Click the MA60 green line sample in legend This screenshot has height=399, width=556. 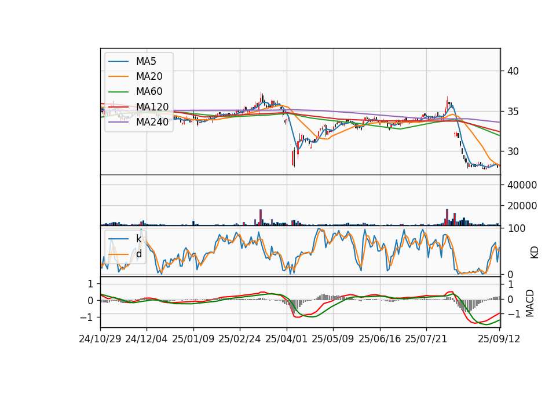(118, 92)
